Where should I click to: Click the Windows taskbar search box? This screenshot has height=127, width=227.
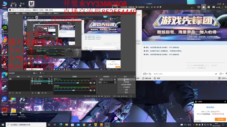(26, 125)
